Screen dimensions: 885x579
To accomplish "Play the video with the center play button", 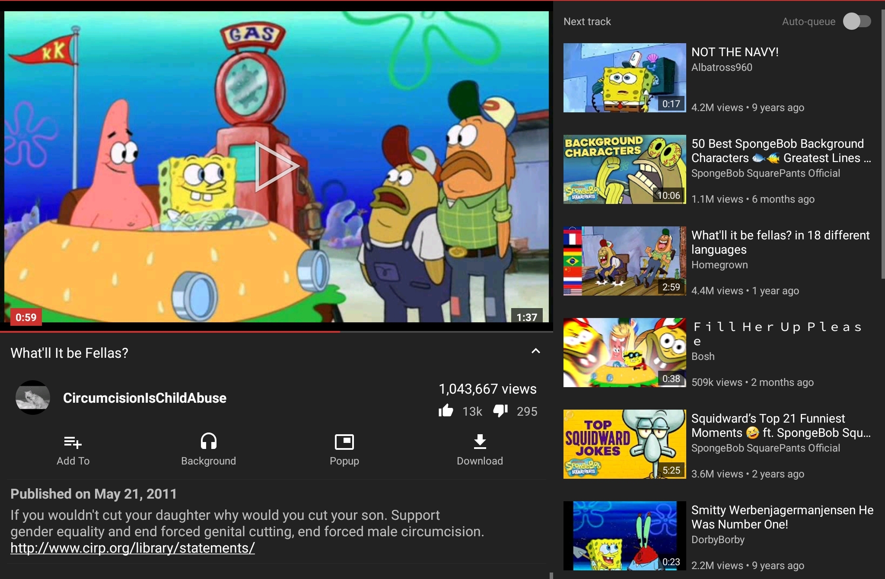I will click(277, 166).
